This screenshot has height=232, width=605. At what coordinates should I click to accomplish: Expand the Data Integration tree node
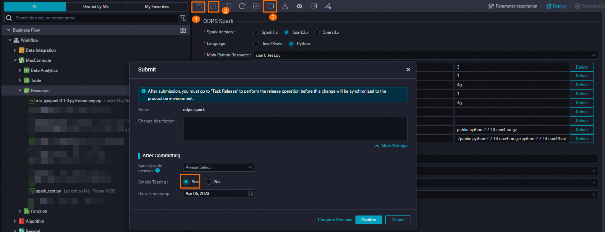tap(15, 50)
